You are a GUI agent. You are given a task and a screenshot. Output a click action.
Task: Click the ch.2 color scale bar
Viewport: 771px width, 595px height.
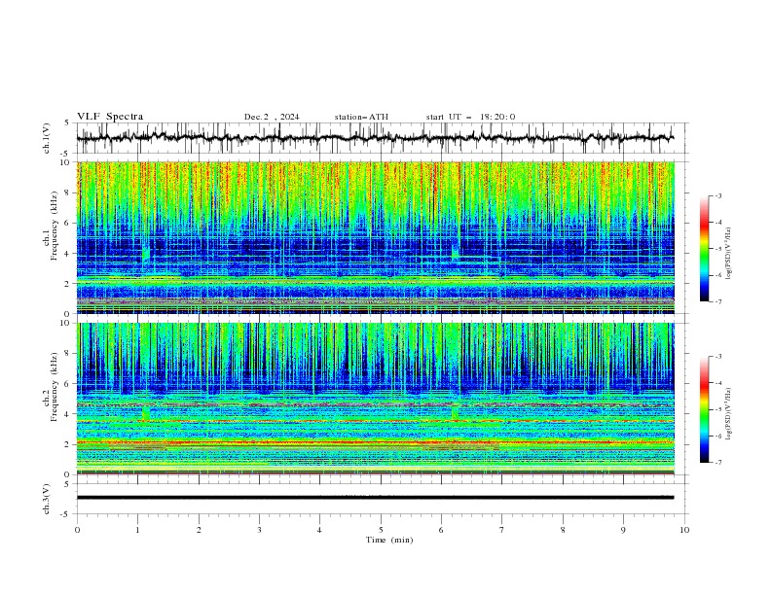pyautogui.click(x=705, y=409)
